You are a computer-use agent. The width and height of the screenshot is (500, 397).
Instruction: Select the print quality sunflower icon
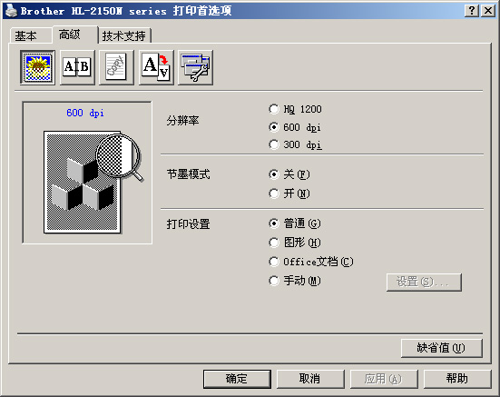coord(37,67)
